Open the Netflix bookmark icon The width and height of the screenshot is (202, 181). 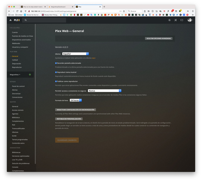(75, 15)
